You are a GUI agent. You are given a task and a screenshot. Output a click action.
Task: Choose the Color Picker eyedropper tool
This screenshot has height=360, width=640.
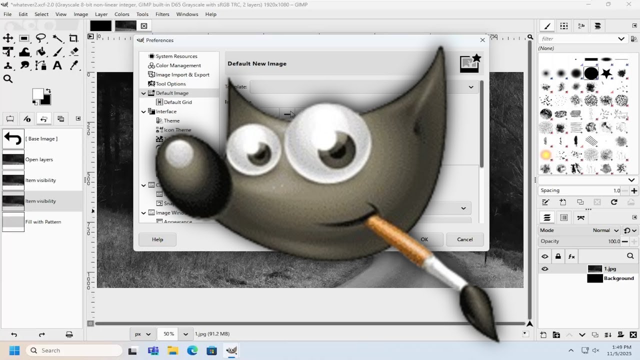(73, 65)
